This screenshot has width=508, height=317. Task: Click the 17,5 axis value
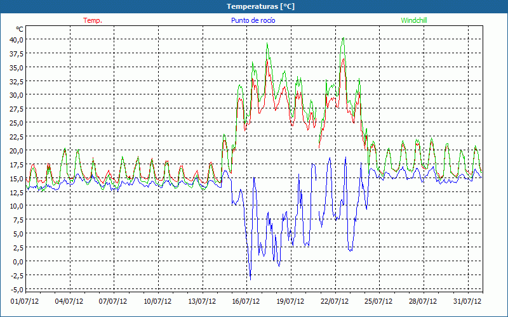(x=17, y=164)
